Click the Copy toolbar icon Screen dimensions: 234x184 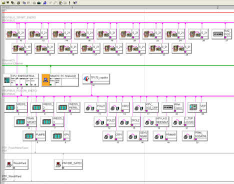pos(24,3)
